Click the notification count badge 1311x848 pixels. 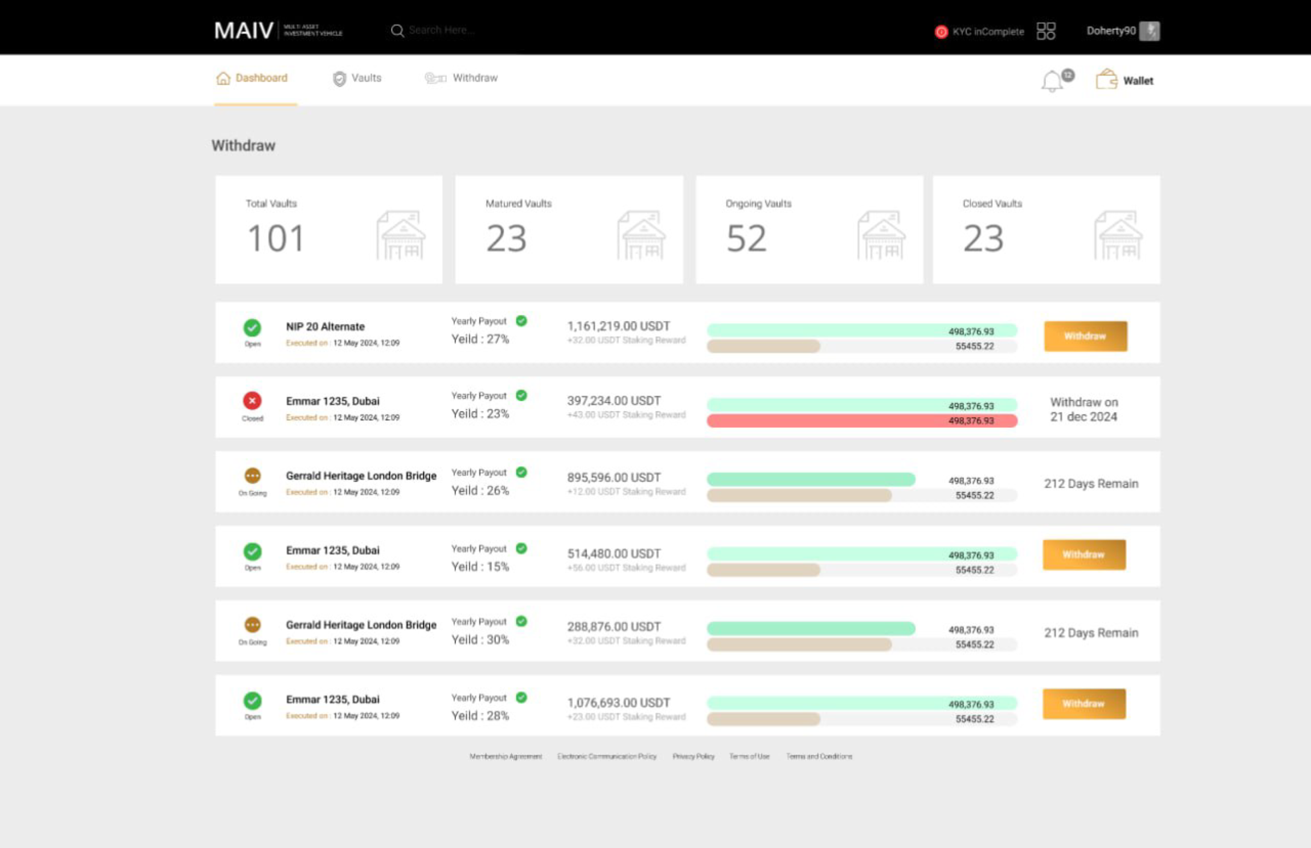point(1067,75)
